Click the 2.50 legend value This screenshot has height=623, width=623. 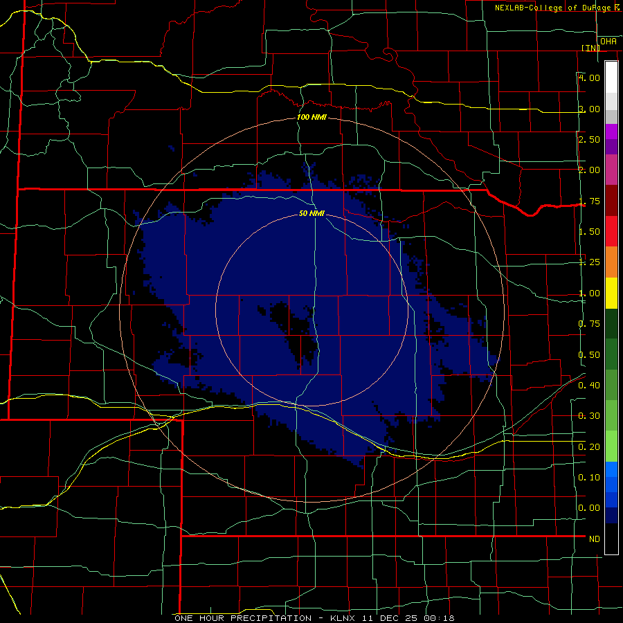pyautogui.click(x=589, y=139)
